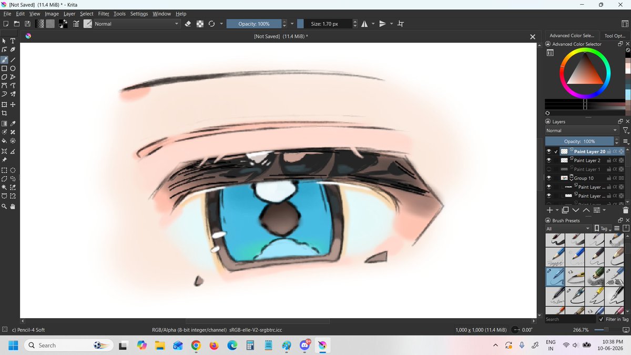Select the Fill bucket tool
Image resolution: width=631 pixels, height=355 pixels.
click(4, 140)
